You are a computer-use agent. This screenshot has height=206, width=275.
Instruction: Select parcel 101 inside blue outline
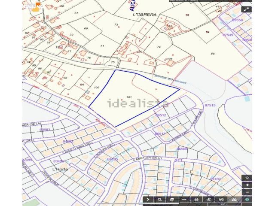click(129, 97)
